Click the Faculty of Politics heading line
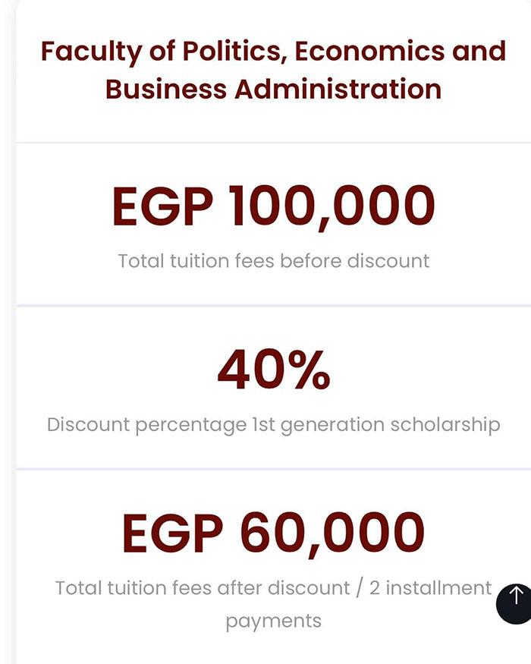Image resolution: width=531 pixels, height=664 pixels. pyautogui.click(x=273, y=52)
